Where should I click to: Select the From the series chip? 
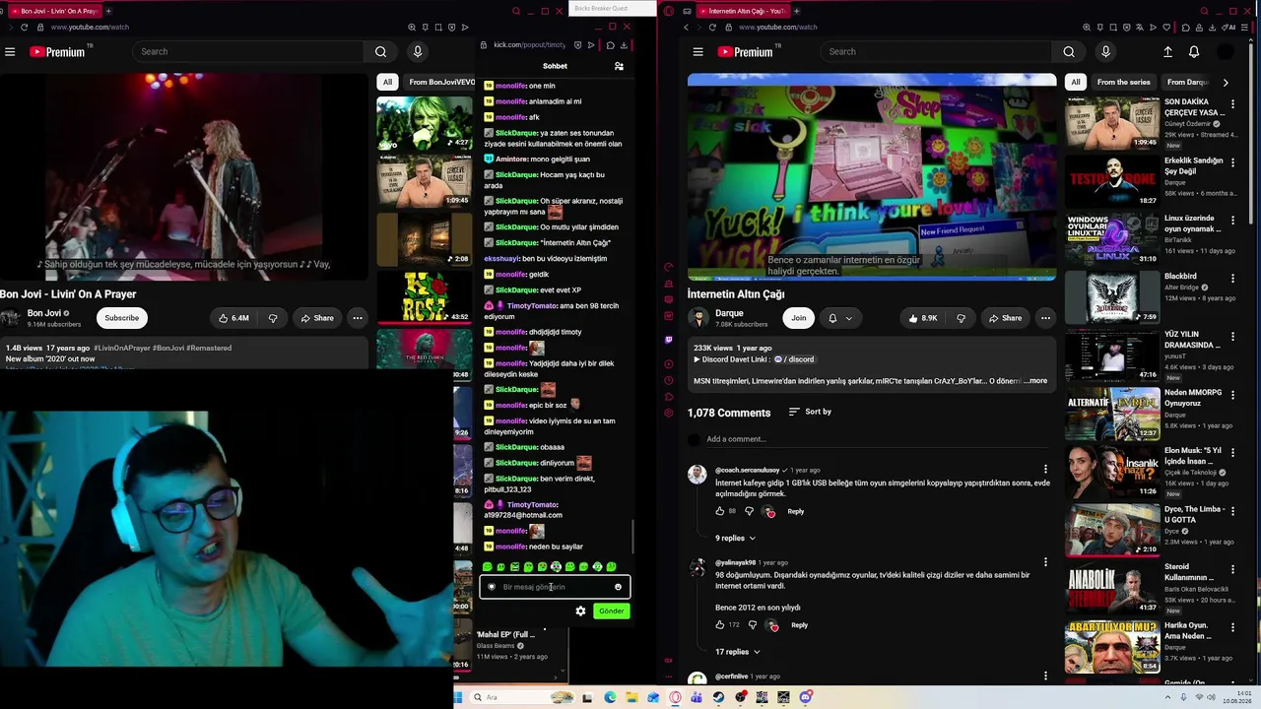tap(1123, 83)
